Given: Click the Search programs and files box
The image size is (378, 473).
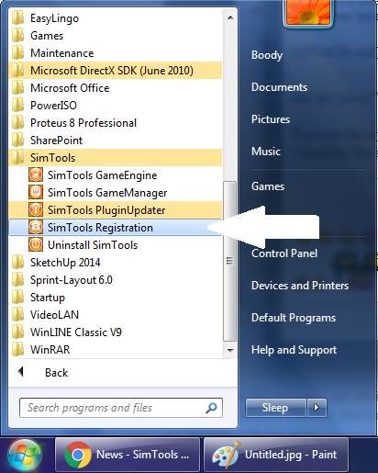Looking at the screenshot, I should click(x=121, y=408).
